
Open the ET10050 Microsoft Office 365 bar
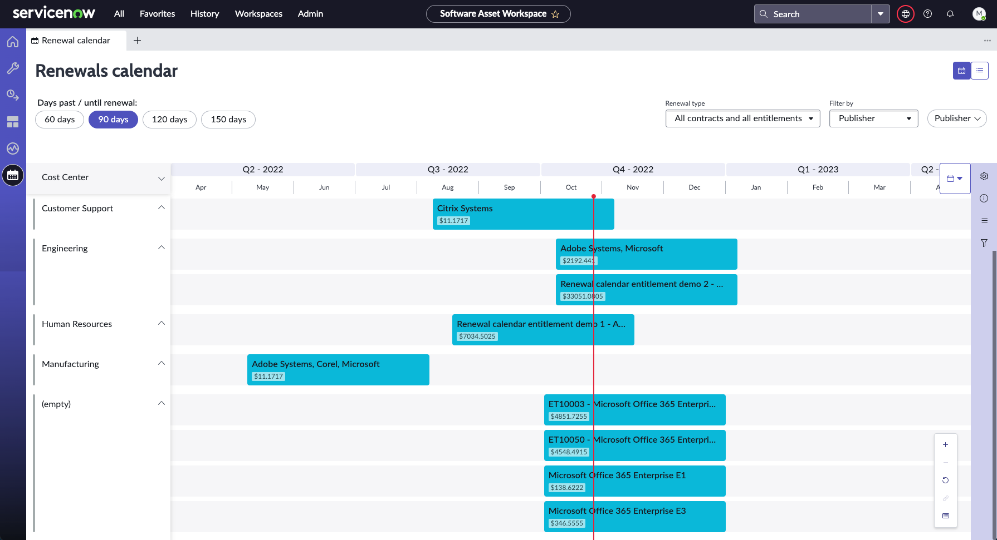point(634,445)
